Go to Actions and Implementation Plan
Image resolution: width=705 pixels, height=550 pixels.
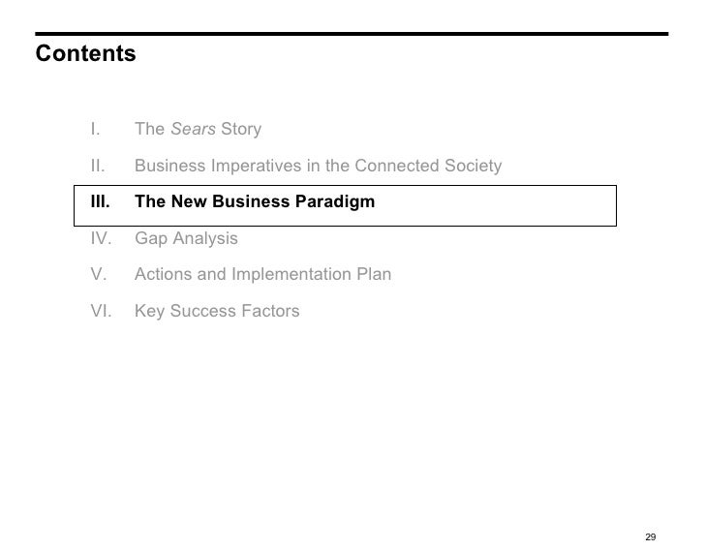click(263, 274)
